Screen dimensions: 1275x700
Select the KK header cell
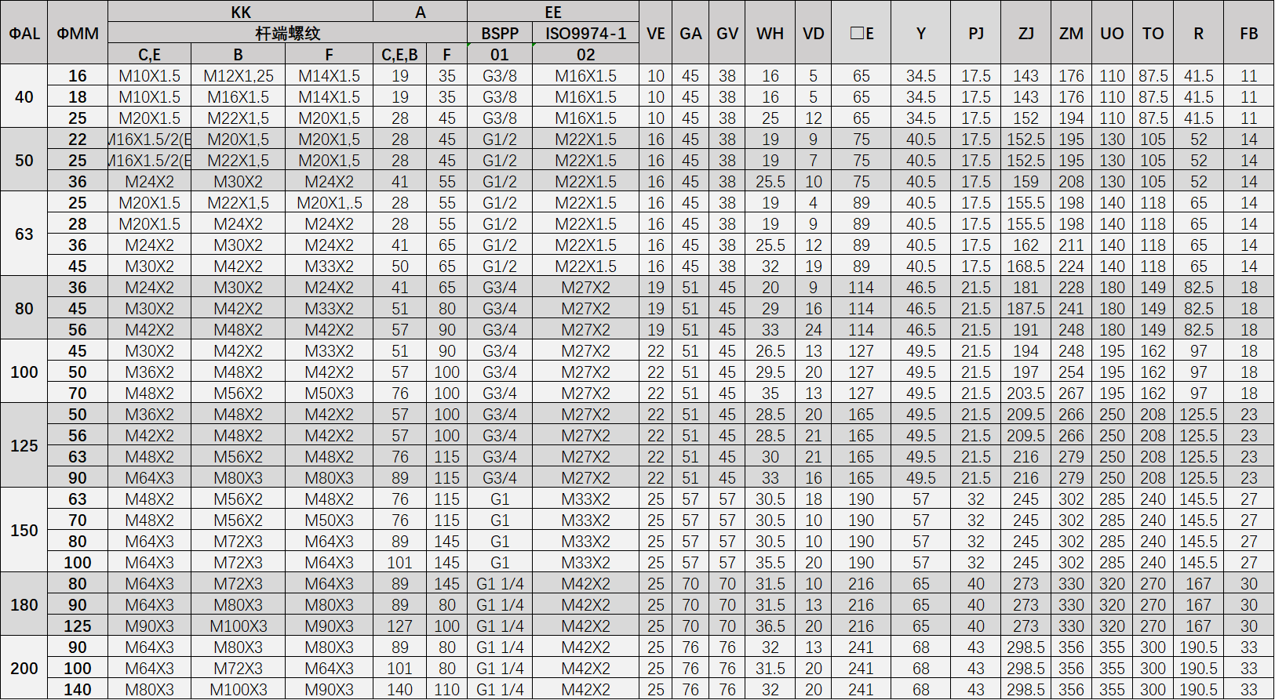pos(240,12)
